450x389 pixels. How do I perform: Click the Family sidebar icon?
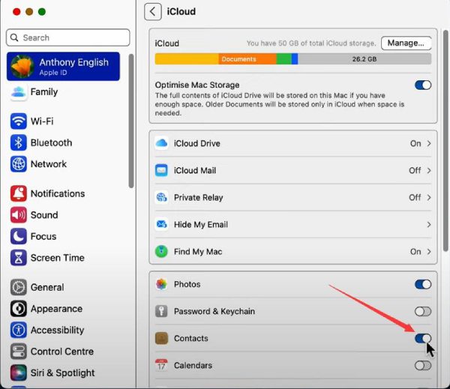18,92
